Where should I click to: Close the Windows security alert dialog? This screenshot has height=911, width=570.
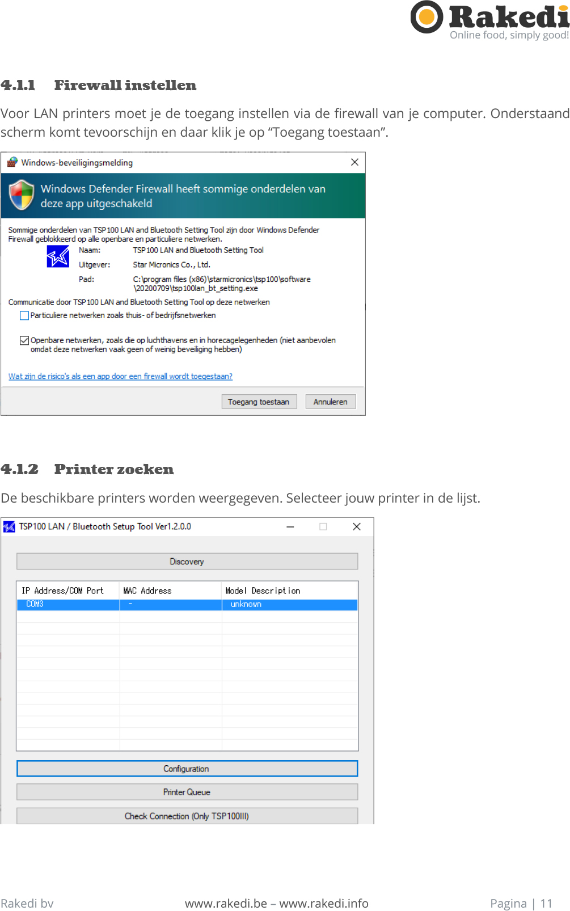(x=354, y=162)
